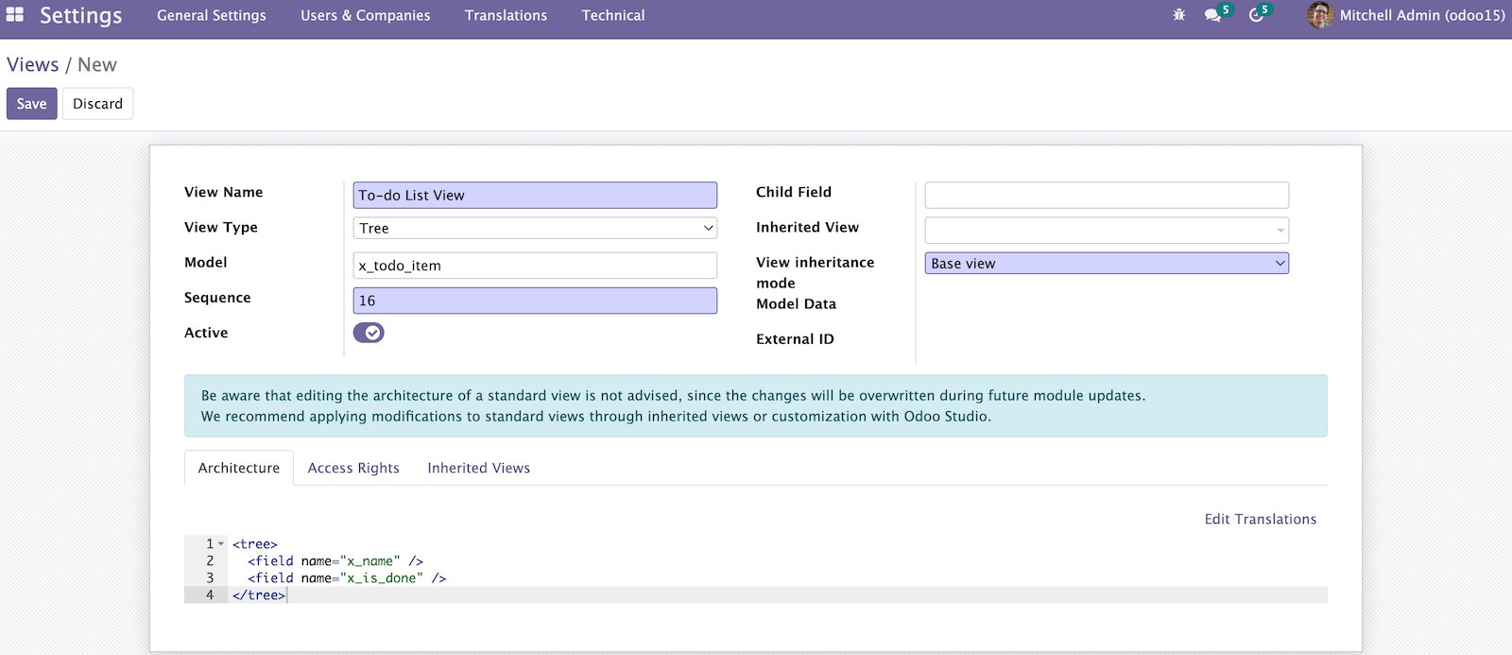Go back to Views breadcrumb
The width and height of the screenshot is (1512, 655).
[x=33, y=64]
